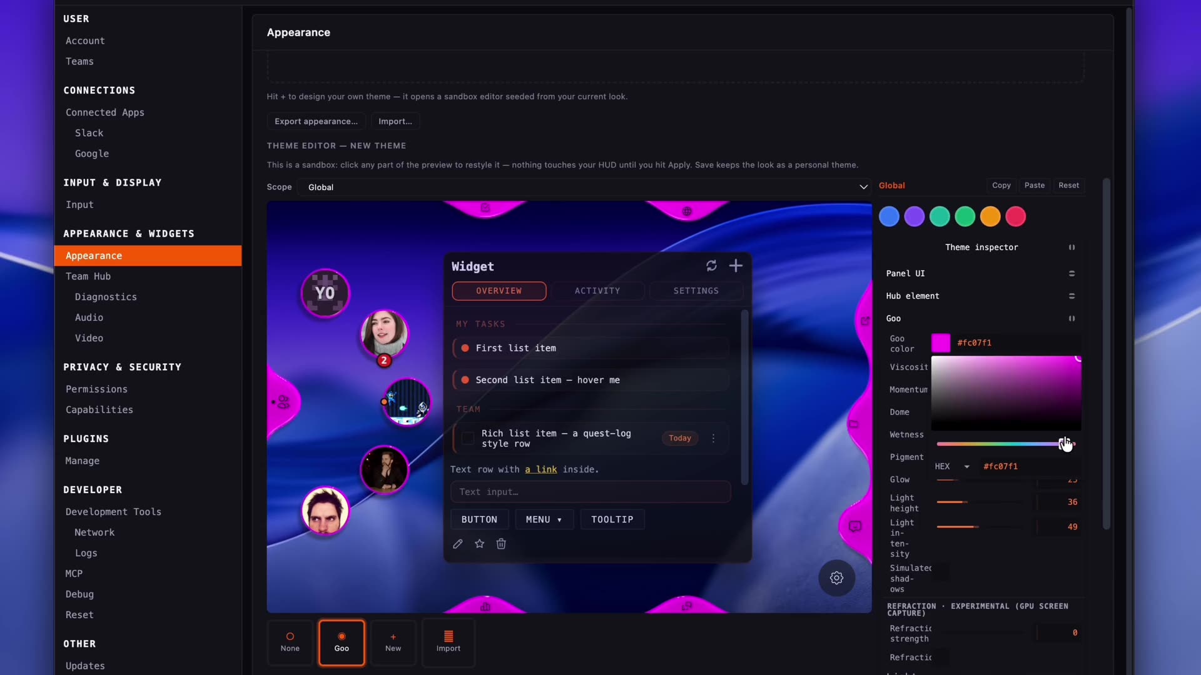
Task: Click the hue slider in color picker
Action: pos(1005,444)
